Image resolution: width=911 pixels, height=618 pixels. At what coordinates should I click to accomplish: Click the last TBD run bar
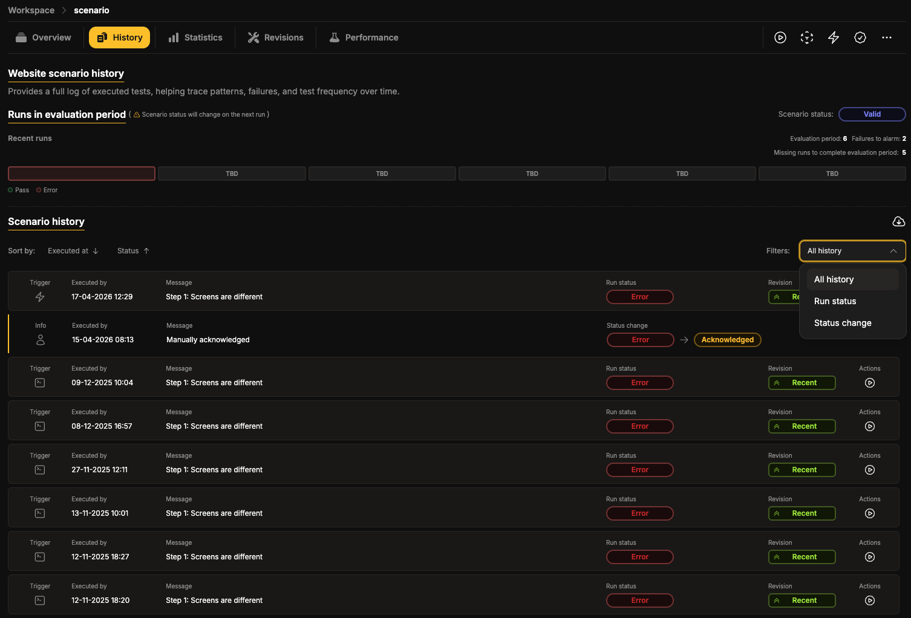click(832, 174)
